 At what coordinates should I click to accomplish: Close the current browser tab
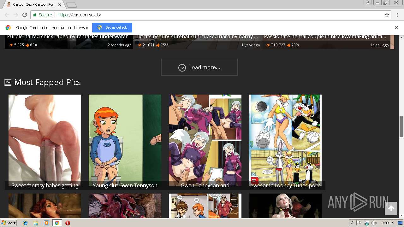[x=60, y=5]
